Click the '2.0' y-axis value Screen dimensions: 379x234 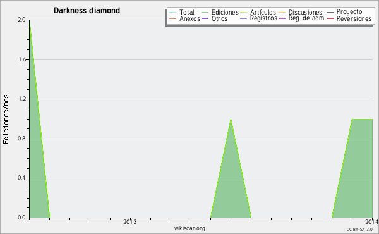21,20
